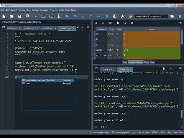Step into the function in debugger
The width and height of the screenshot is (184, 138).
(x=83, y=16)
